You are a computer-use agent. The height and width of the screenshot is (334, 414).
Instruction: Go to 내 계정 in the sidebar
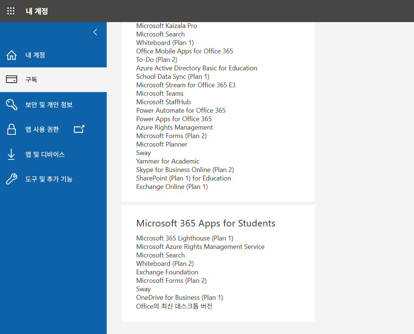[x=53, y=55]
